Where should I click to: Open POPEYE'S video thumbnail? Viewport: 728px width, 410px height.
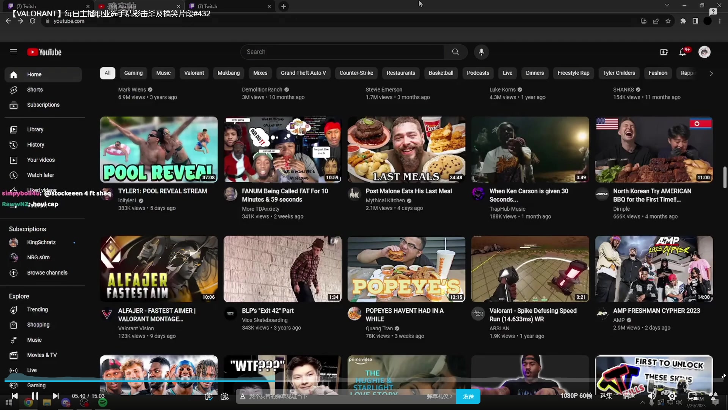pyautogui.click(x=406, y=269)
